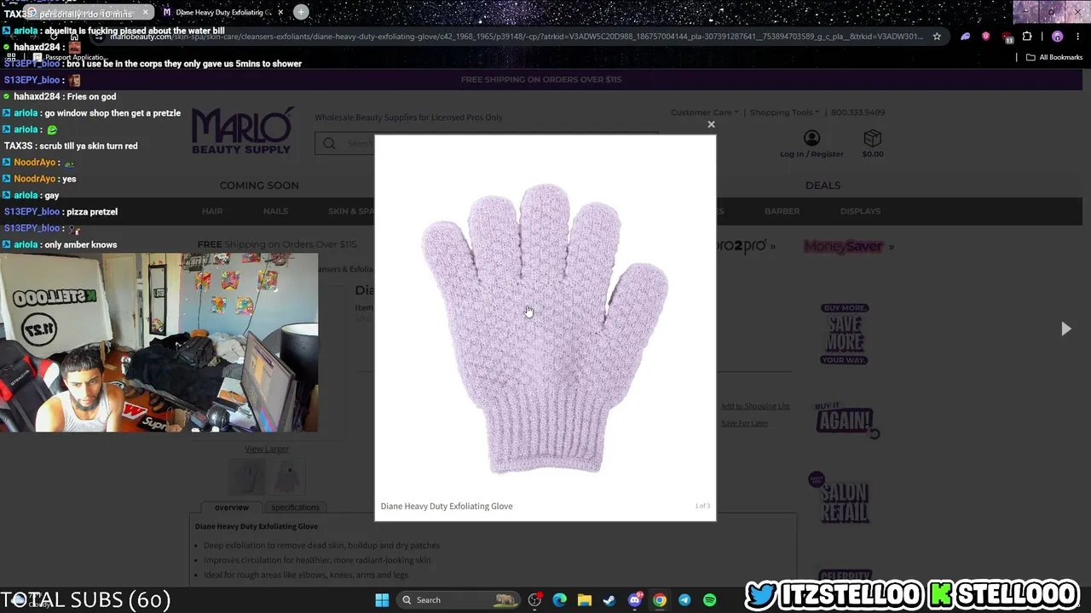Click the Marlo Beauty Supply logo

pos(242,130)
